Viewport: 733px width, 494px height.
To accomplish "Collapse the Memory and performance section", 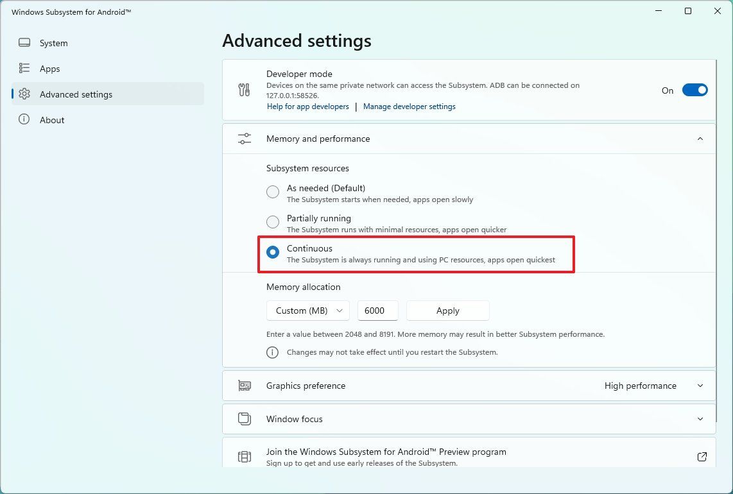I will point(700,138).
